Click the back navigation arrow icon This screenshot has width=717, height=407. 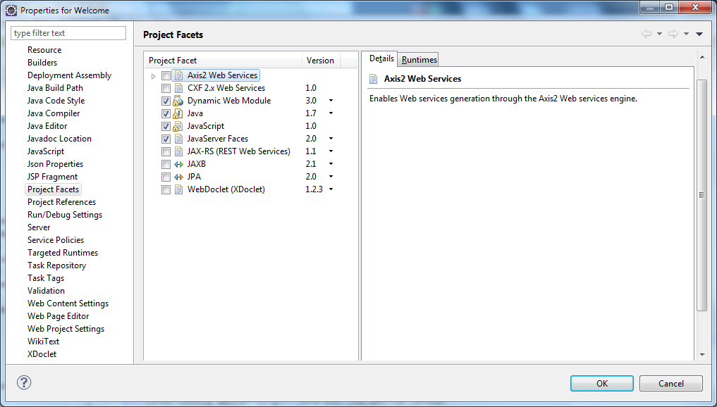(646, 34)
